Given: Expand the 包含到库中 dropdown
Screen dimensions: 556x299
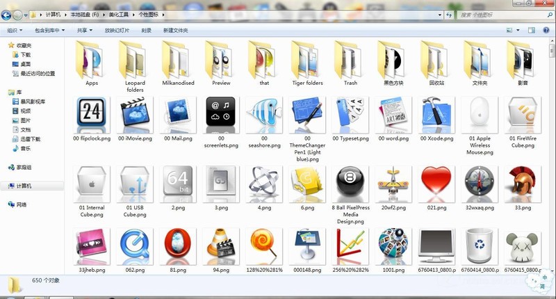Looking at the screenshot, I should (49, 31).
